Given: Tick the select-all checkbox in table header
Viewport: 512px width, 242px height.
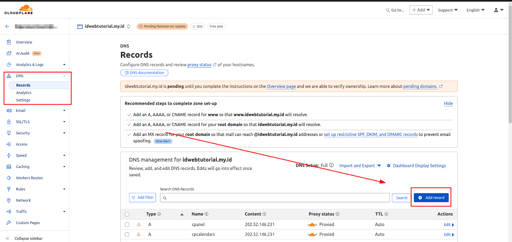Looking at the screenshot, I should click(127, 214).
